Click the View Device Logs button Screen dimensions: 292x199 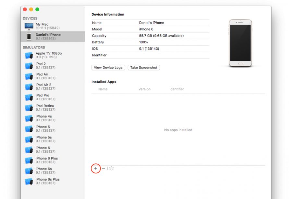tap(108, 68)
